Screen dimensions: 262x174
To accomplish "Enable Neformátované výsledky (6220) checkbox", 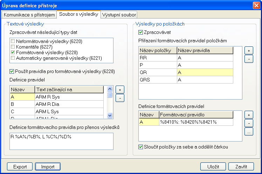I will 13,41.
